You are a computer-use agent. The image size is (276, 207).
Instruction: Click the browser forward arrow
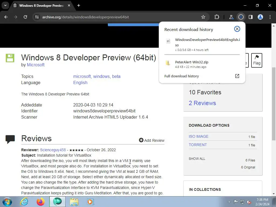pyautogui.click(x=16, y=17)
